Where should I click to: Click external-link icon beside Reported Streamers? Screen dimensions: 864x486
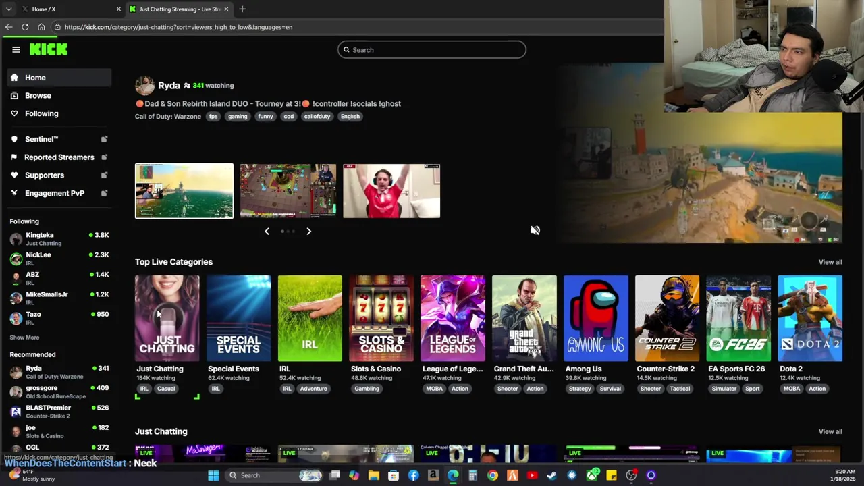click(x=104, y=157)
